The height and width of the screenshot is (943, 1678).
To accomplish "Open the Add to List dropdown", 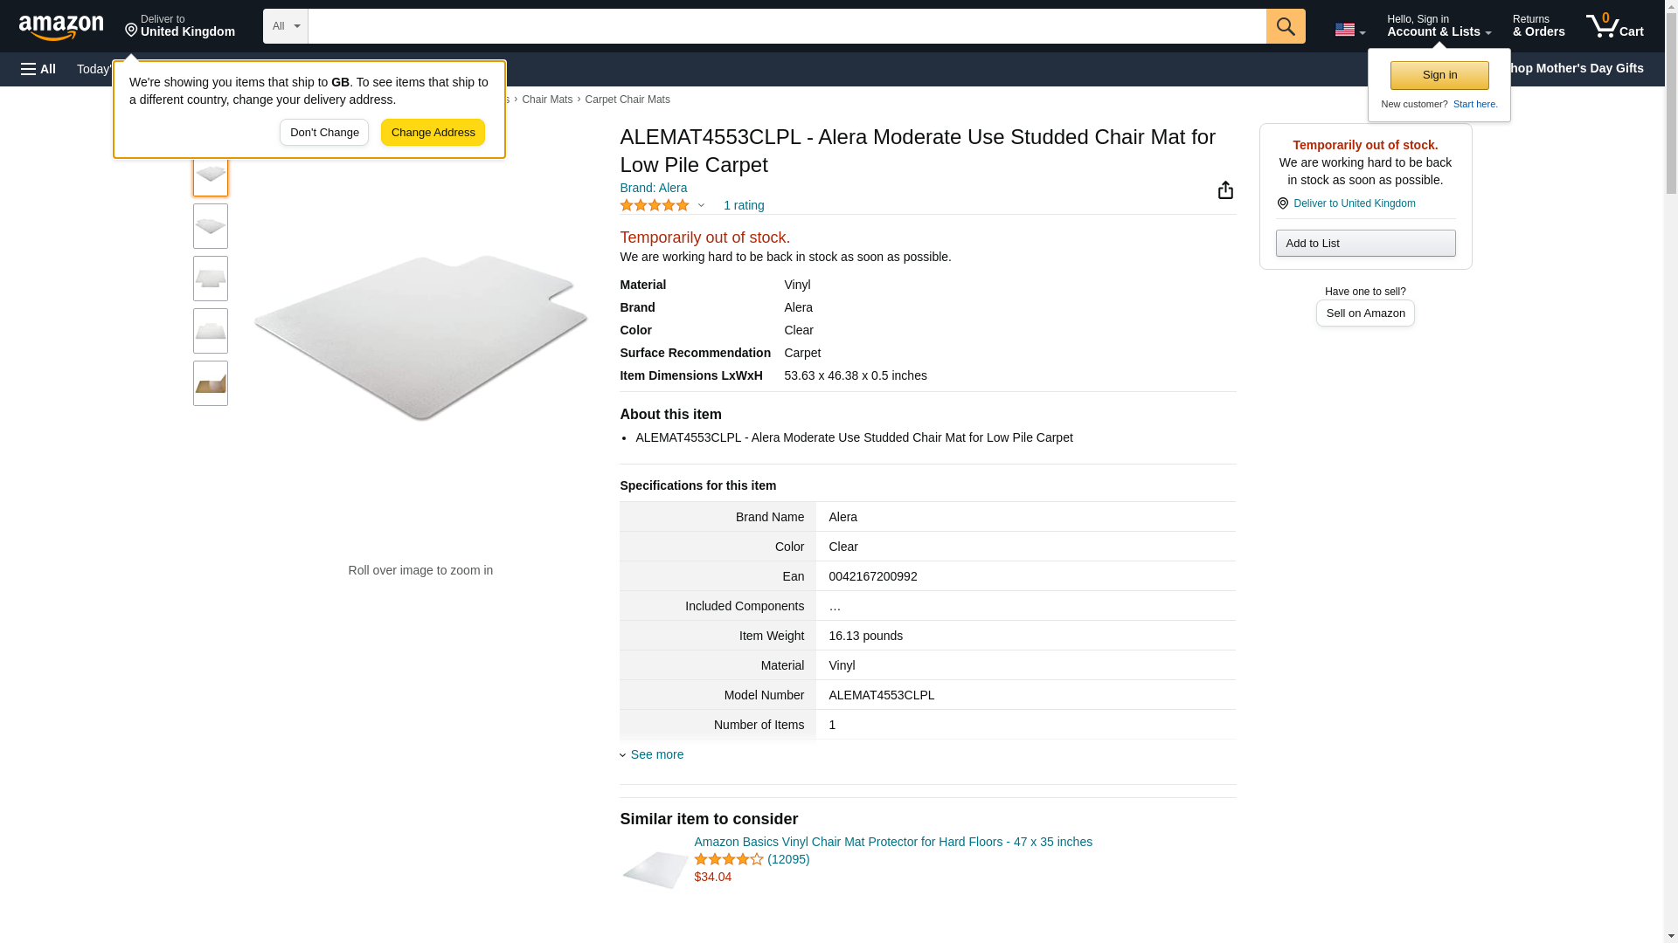I will 1364,243.
